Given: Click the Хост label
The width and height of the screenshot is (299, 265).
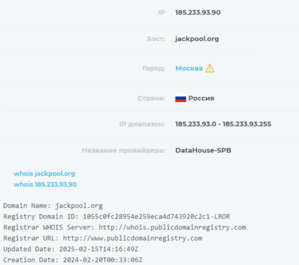Looking at the screenshot, I should [x=156, y=39].
